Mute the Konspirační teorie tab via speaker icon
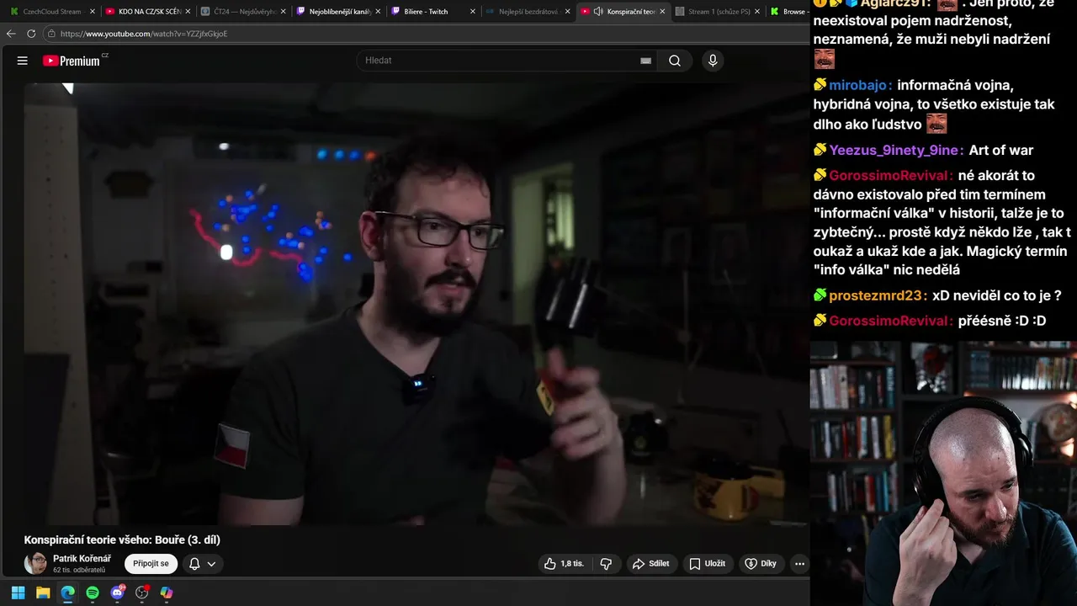This screenshot has width=1077, height=606. pyautogui.click(x=598, y=12)
